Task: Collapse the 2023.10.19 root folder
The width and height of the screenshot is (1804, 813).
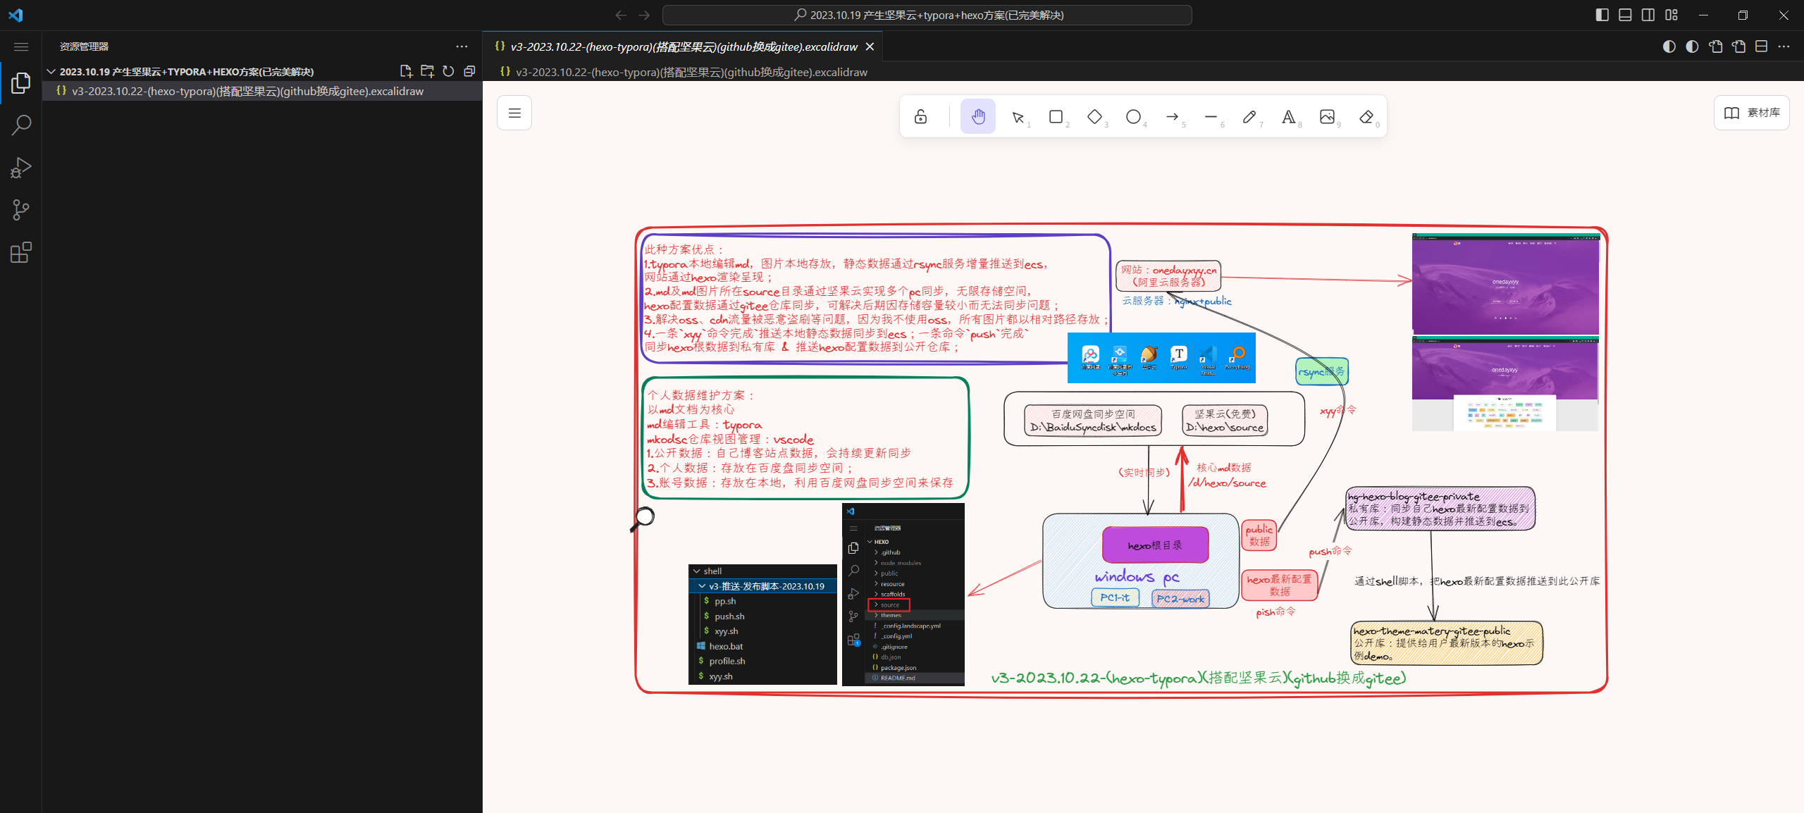Action: (51, 72)
